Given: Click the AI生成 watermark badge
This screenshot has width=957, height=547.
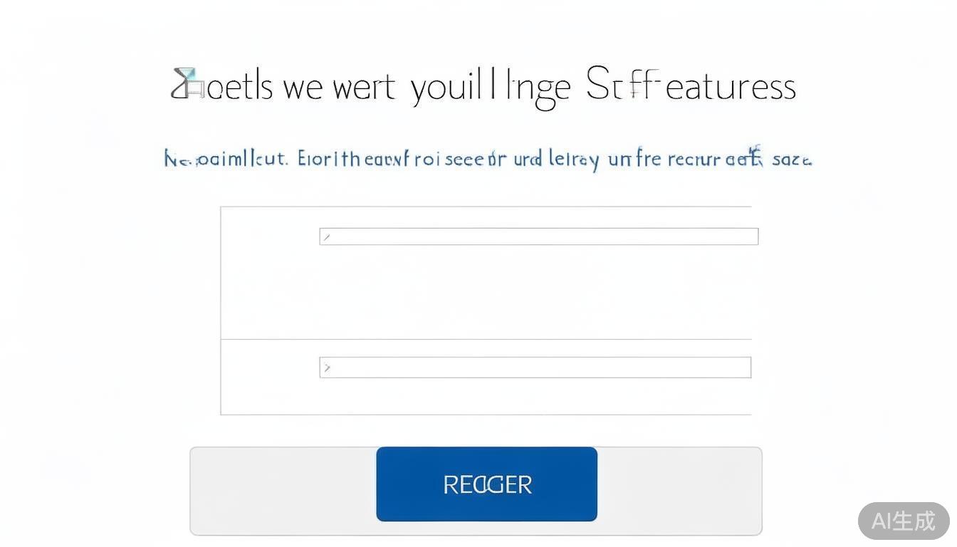Looking at the screenshot, I should click(x=903, y=521).
